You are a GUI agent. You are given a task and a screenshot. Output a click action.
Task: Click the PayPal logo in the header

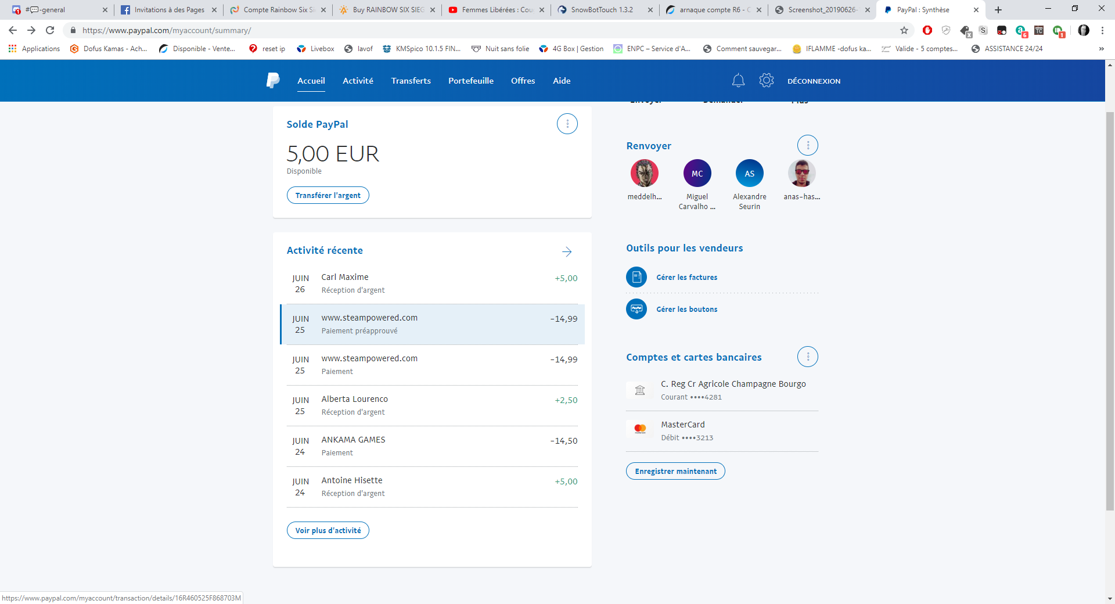273,80
